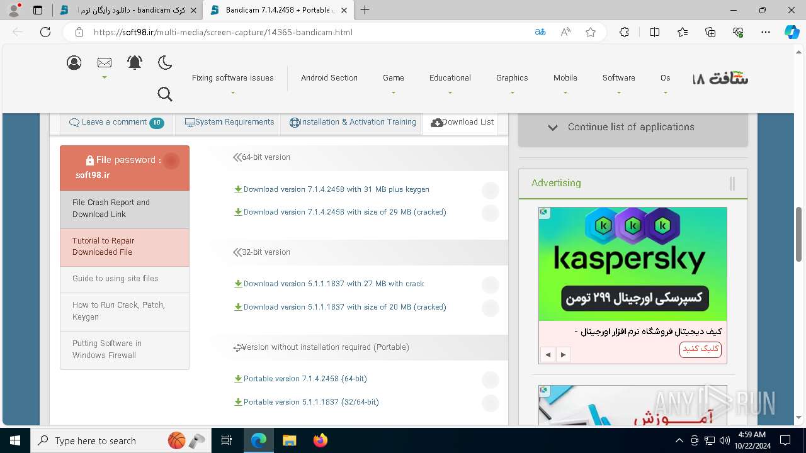The height and width of the screenshot is (453, 806).
Task: Open tab actions menu icon
Action: (x=38, y=10)
